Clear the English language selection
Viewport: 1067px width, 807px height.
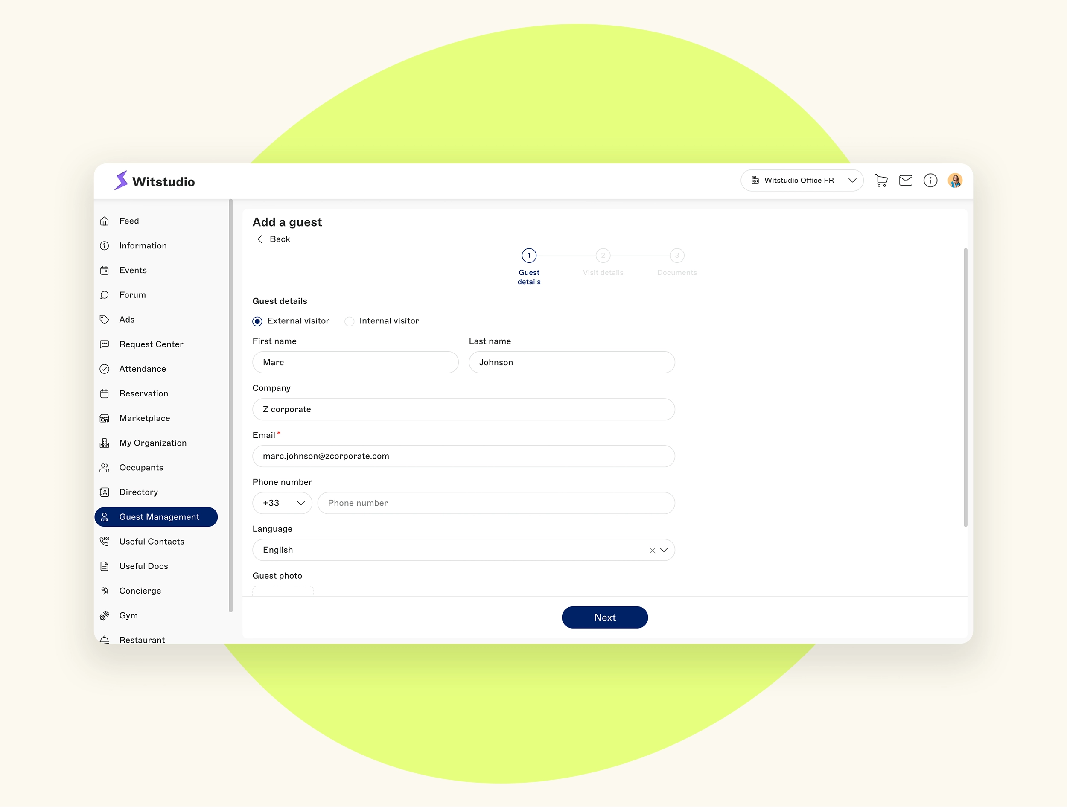point(652,551)
